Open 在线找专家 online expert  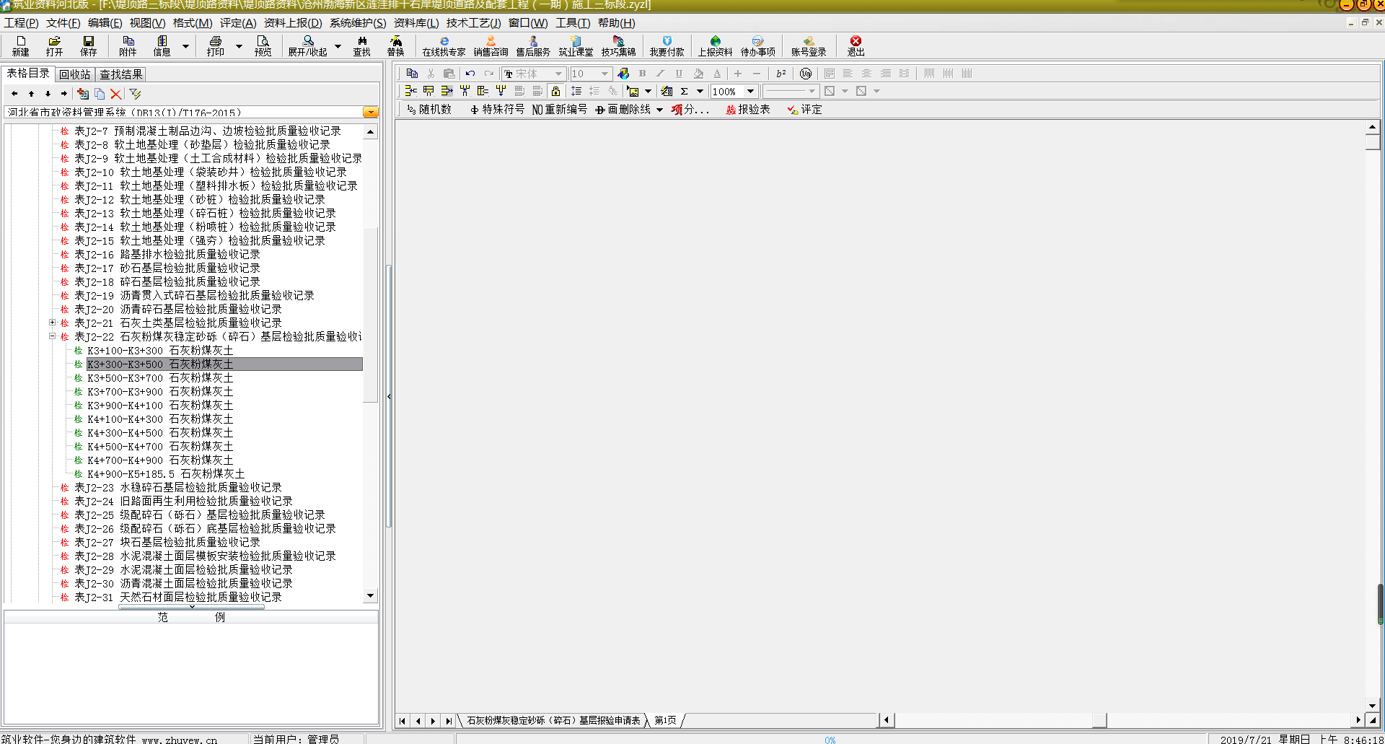coord(444,46)
